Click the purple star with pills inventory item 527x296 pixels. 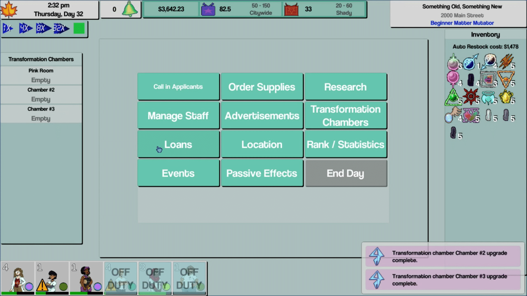(x=471, y=115)
